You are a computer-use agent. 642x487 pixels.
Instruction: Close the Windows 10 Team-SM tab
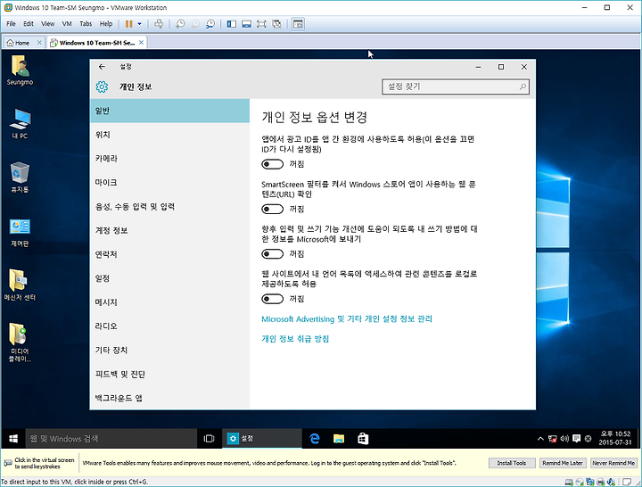[x=141, y=43]
